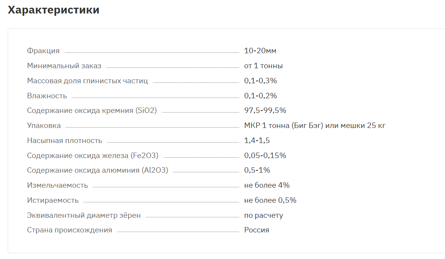Click Массовая доля глинистых частиц label
Image resolution: width=445 pixels, height=259 pixels.
[x=87, y=81]
